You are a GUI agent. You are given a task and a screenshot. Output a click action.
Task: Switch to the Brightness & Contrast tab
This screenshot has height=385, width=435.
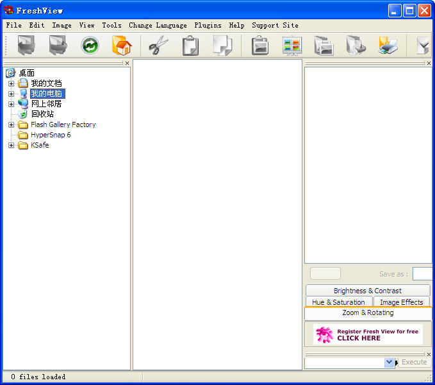pyautogui.click(x=368, y=291)
